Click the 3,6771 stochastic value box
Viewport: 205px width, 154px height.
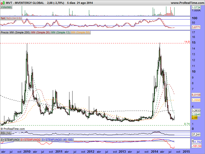click(x=196, y=27)
